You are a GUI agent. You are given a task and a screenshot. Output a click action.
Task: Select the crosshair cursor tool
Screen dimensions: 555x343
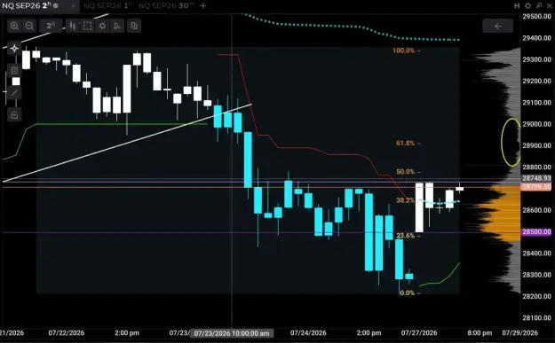[14, 49]
